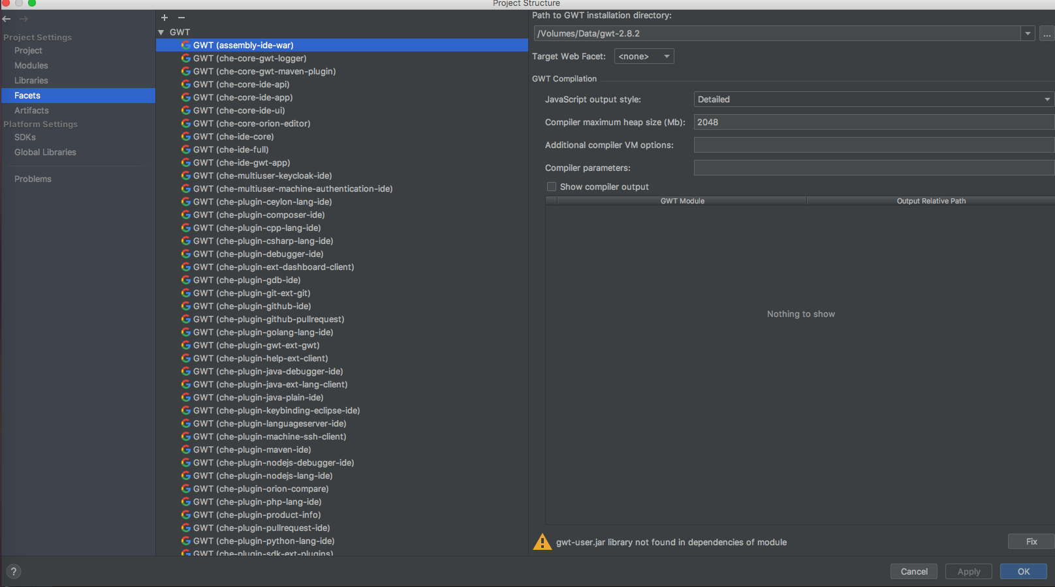Screen dimensions: 1055x587
Task: Click Output Relative Path column header
Action: pos(931,201)
